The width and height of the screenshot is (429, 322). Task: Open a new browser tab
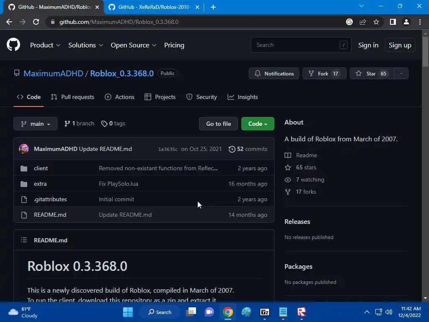coord(213,7)
